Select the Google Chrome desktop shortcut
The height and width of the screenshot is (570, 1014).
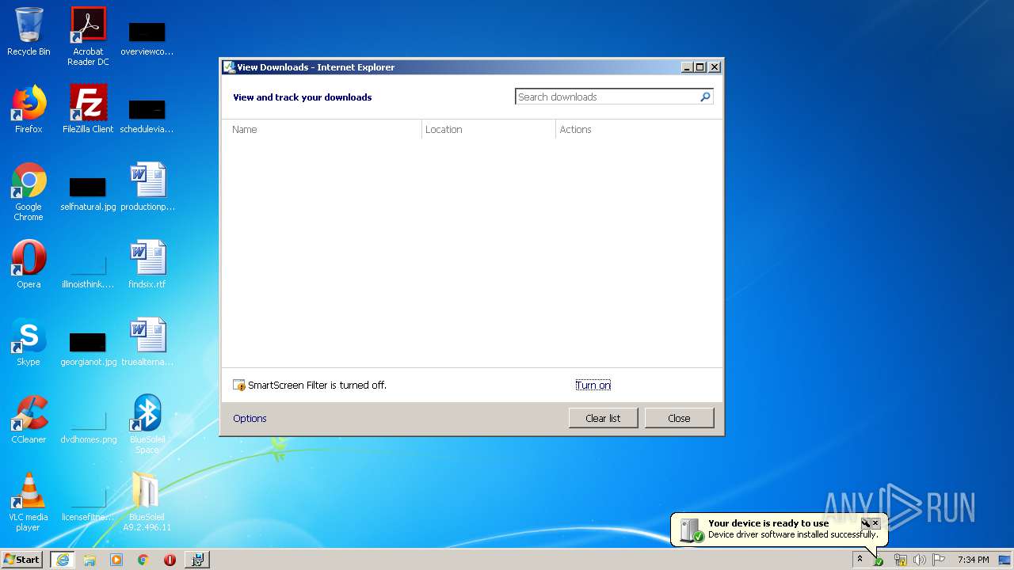point(29,192)
